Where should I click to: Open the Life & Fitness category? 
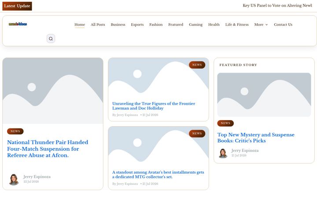coord(237,25)
